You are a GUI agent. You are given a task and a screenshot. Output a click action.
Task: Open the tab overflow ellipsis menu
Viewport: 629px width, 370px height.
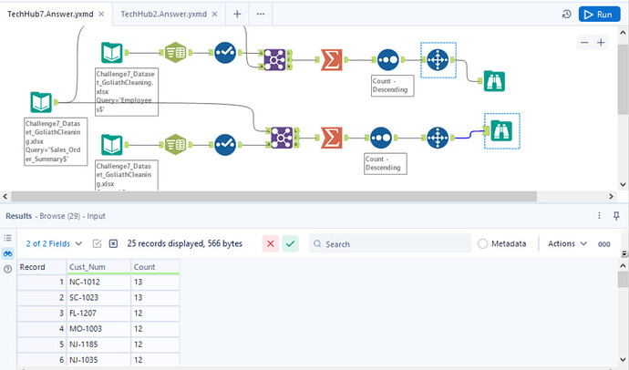click(x=261, y=15)
